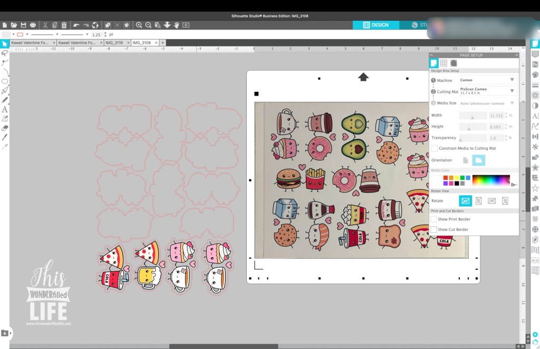Check the Show Print Border box
Viewport: 540px width, 349px height.
[434, 219]
